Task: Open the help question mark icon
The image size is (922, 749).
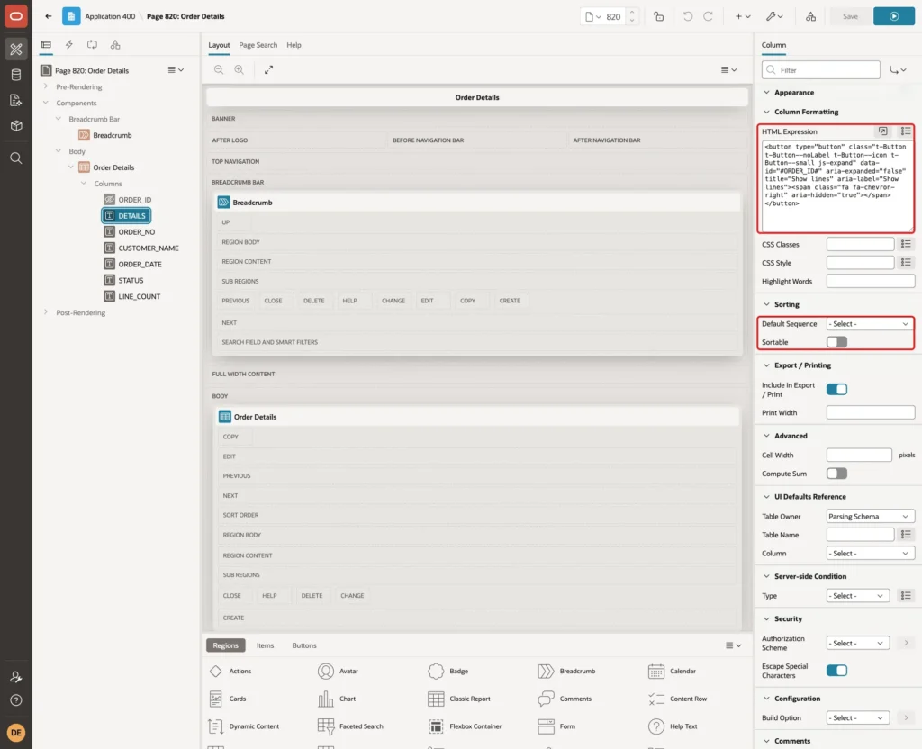Action: (x=16, y=700)
